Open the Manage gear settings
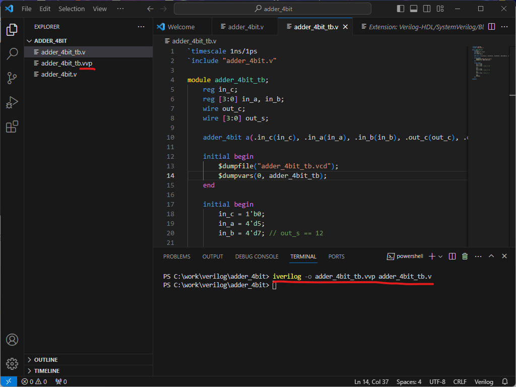Screen dimensions: 516x387 tap(12, 363)
